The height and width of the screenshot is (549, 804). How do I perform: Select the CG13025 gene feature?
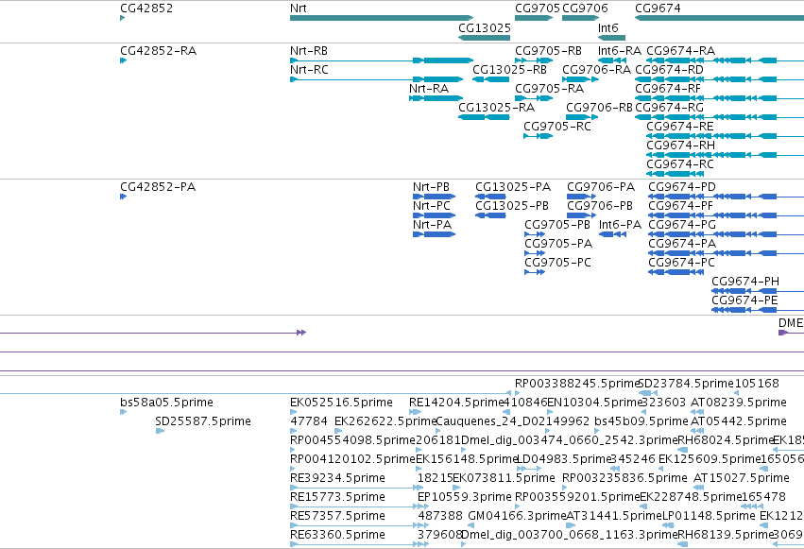484,38
